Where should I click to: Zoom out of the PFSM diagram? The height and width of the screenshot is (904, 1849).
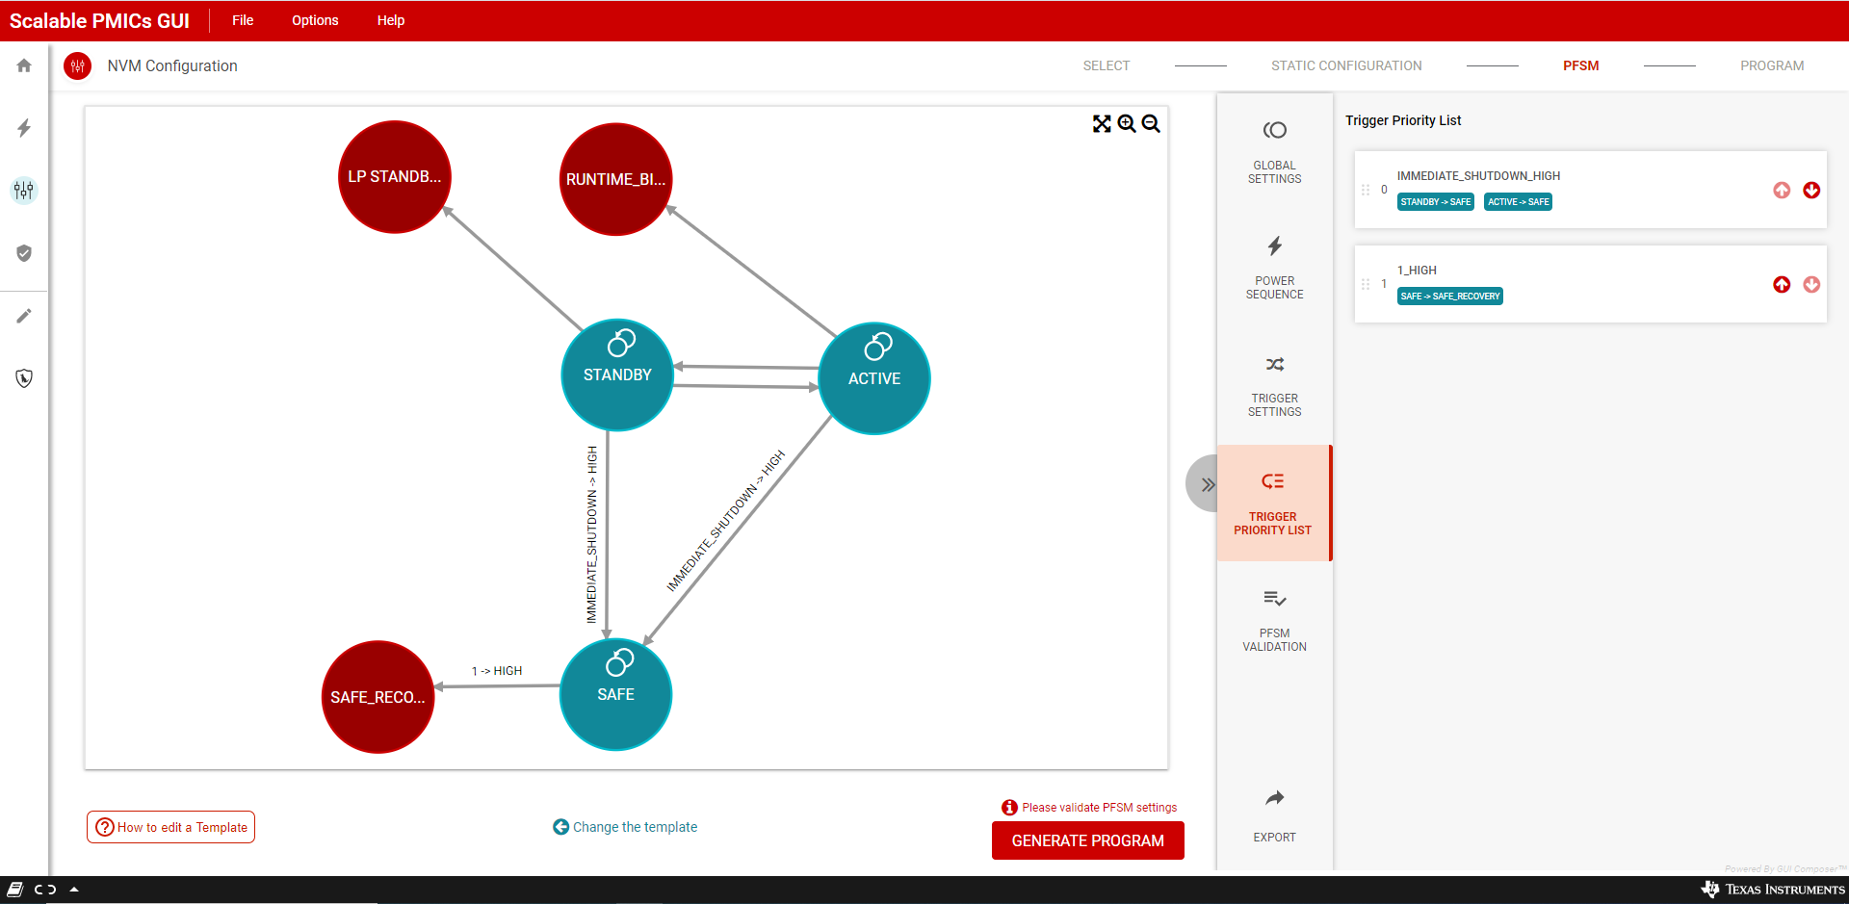[1151, 123]
